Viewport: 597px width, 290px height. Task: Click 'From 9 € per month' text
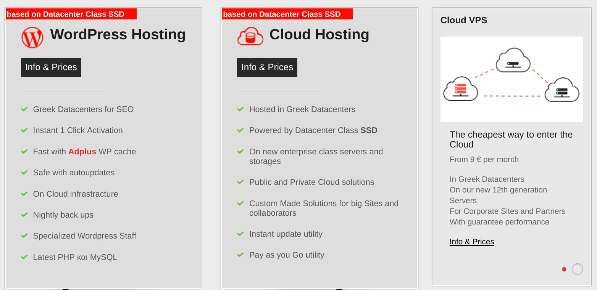(484, 159)
